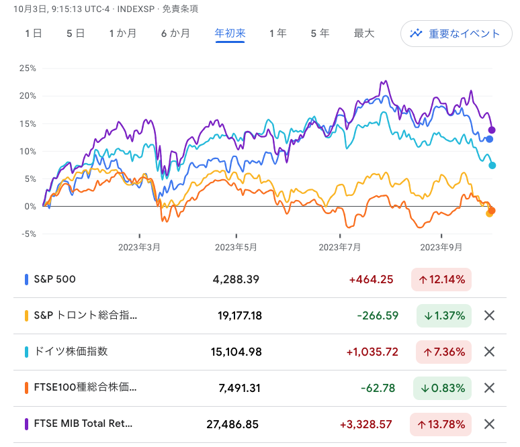Select the 5日 time range tab
Image resolution: width=520 pixels, height=447 pixels.
tap(76, 34)
